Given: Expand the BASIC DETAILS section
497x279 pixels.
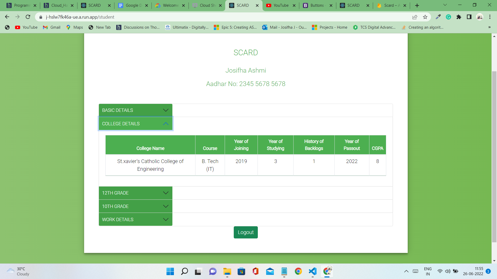Looking at the screenshot, I should [x=135, y=110].
